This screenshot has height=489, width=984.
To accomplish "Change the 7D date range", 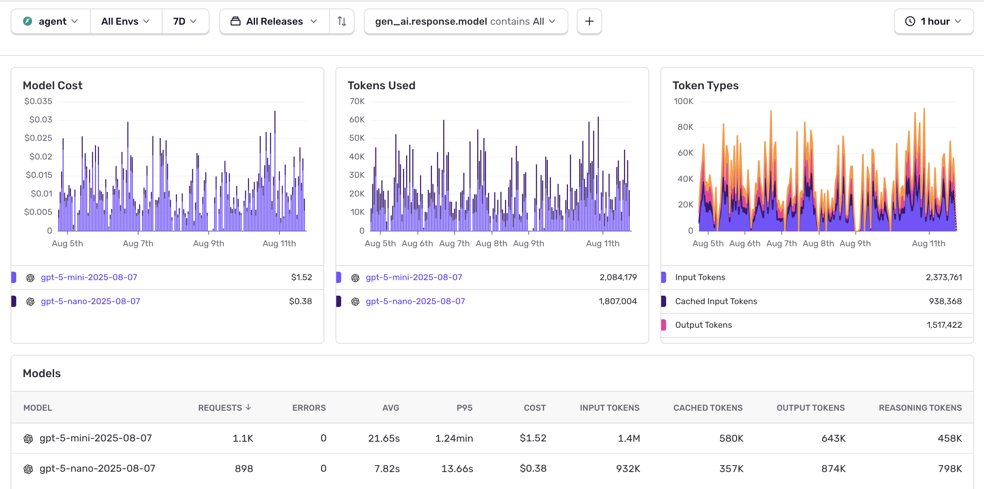I will [x=185, y=22].
